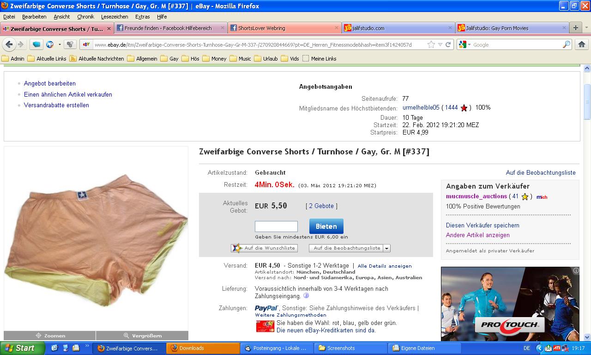Click the Angebot bearbeiten link
The height and width of the screenshot is (355, 591).
point(50,84)
